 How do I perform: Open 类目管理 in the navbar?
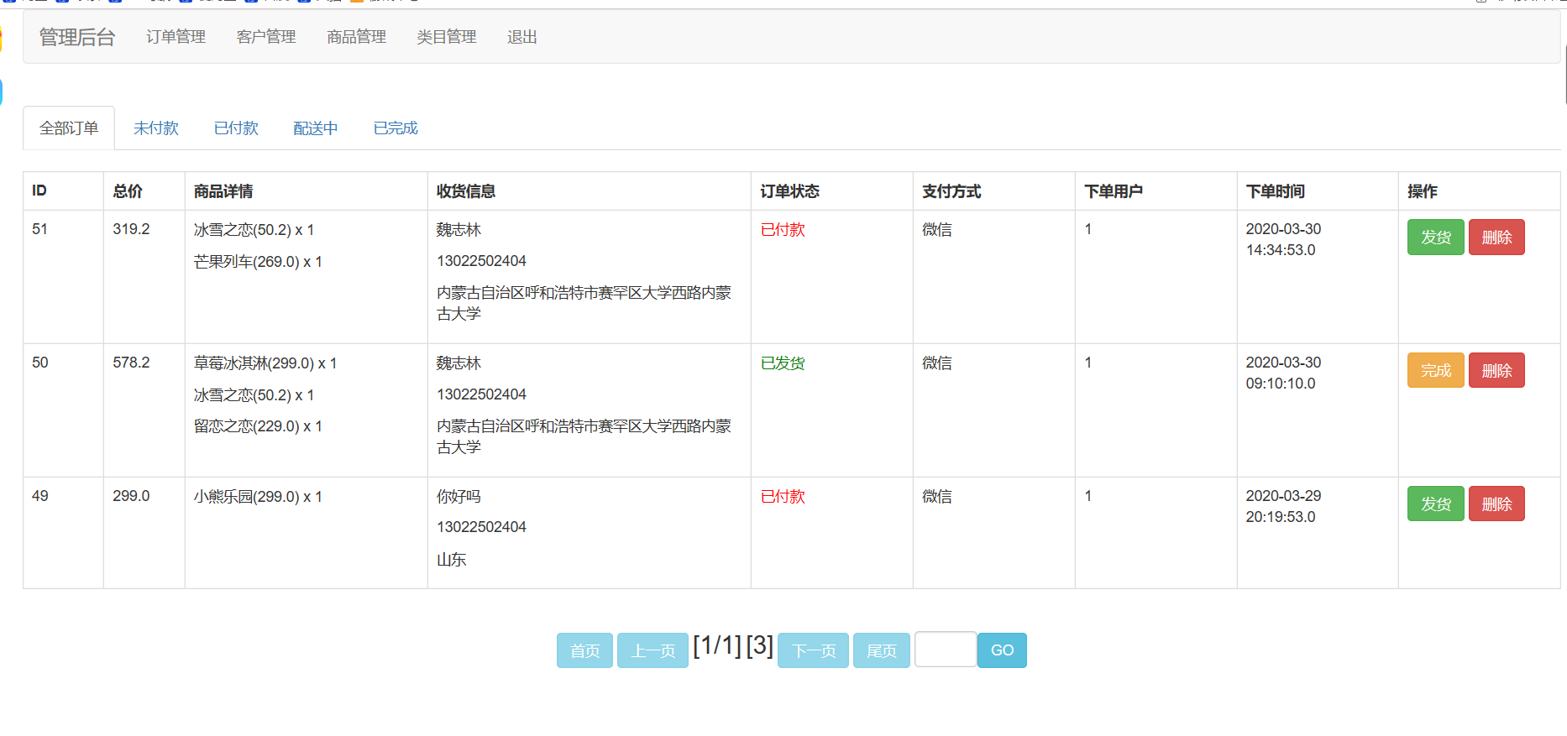[x=446, y=37]
